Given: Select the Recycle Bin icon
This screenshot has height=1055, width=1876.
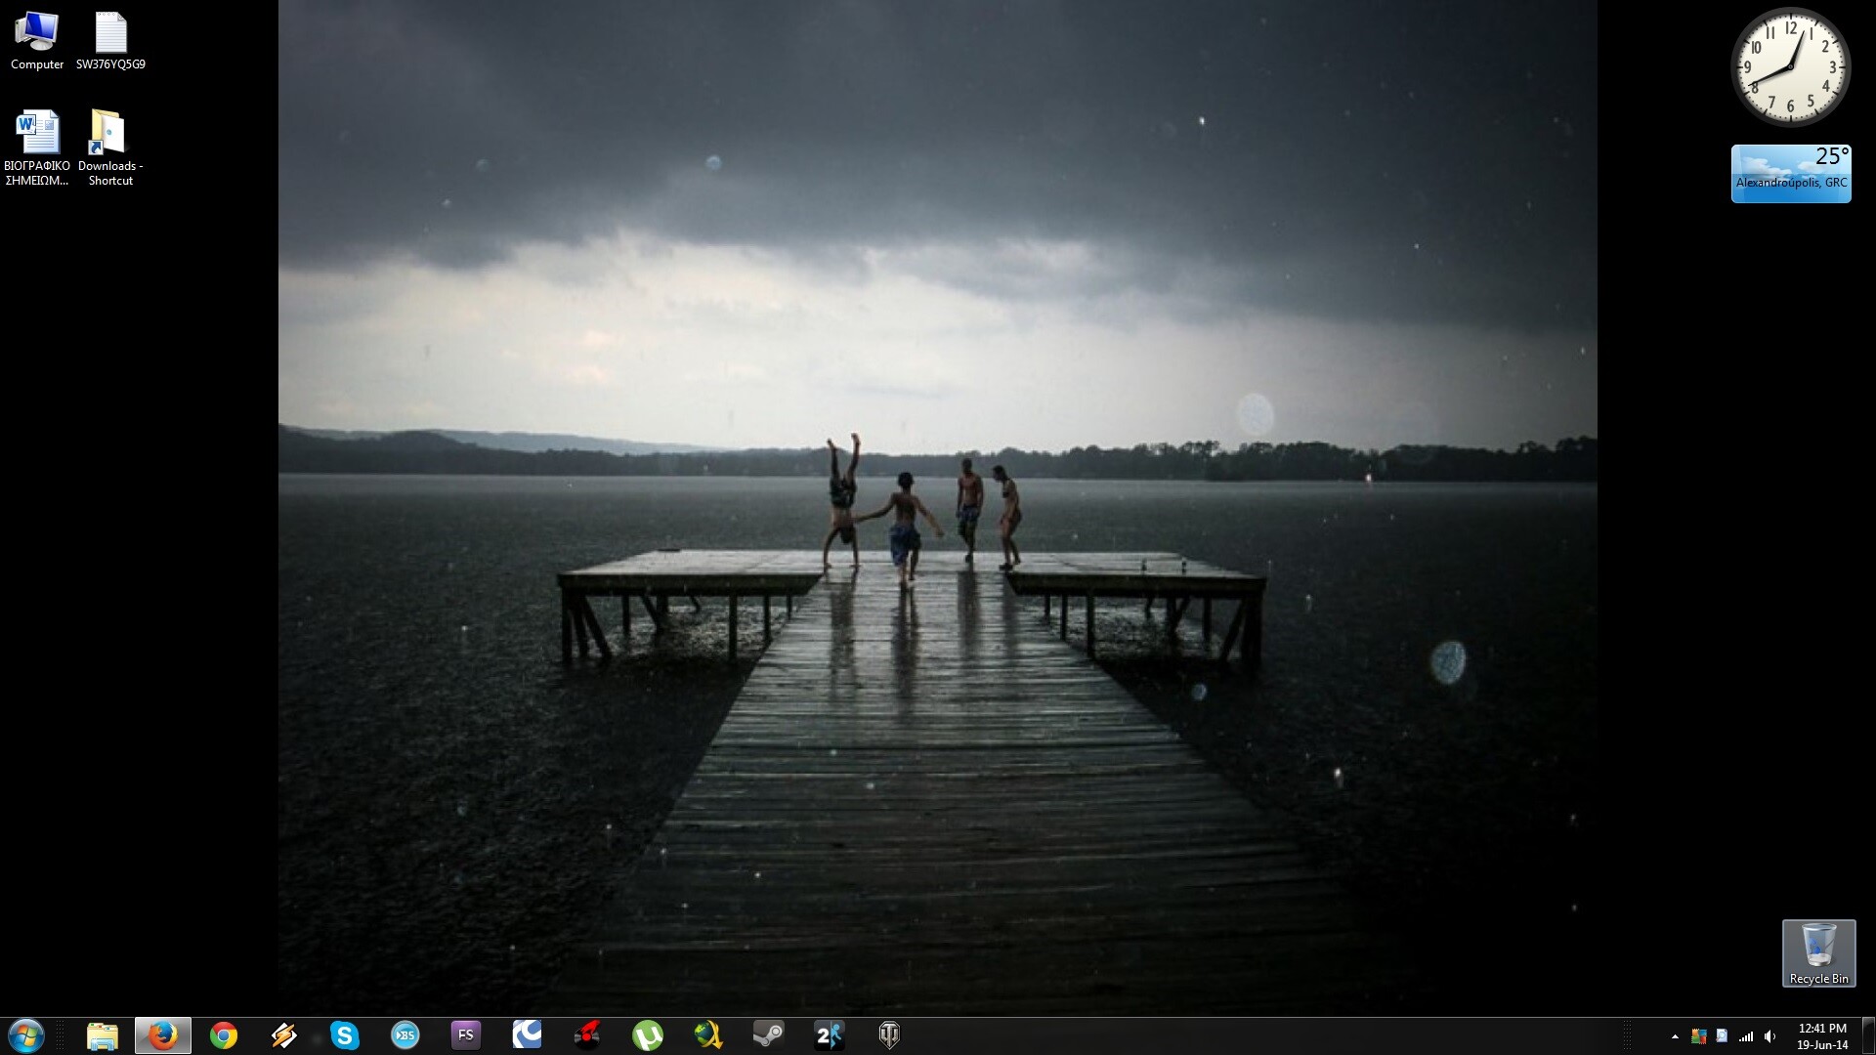Looking at the screenshot, I should point(1818,953).
